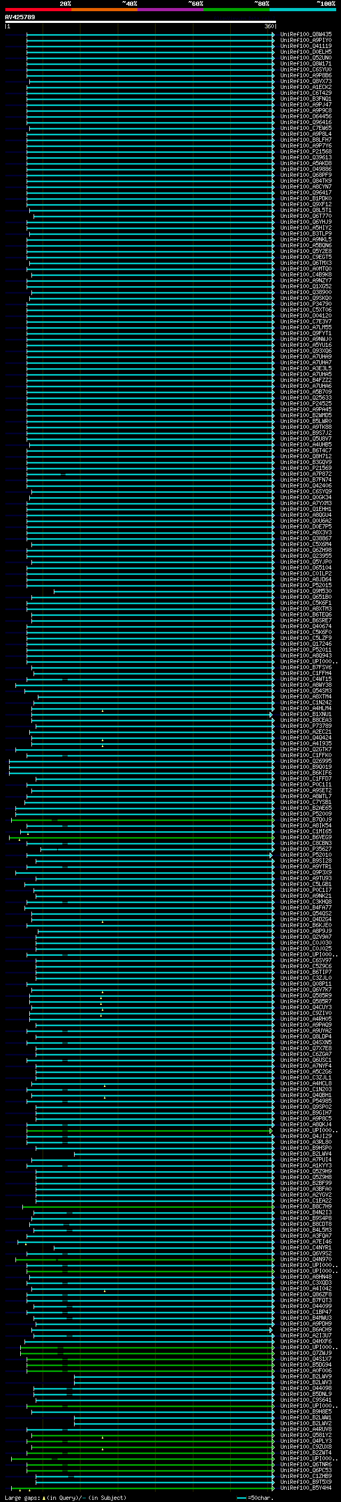Select label UniRef100_C9S641
The image size is (341, 1502).
(x=305, y=1399)
